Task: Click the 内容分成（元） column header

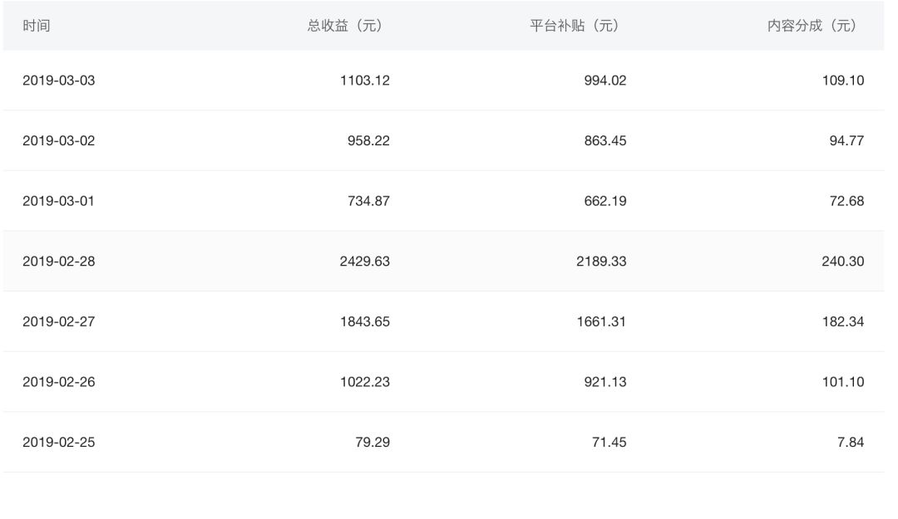Action: click(x=812, y=26)
